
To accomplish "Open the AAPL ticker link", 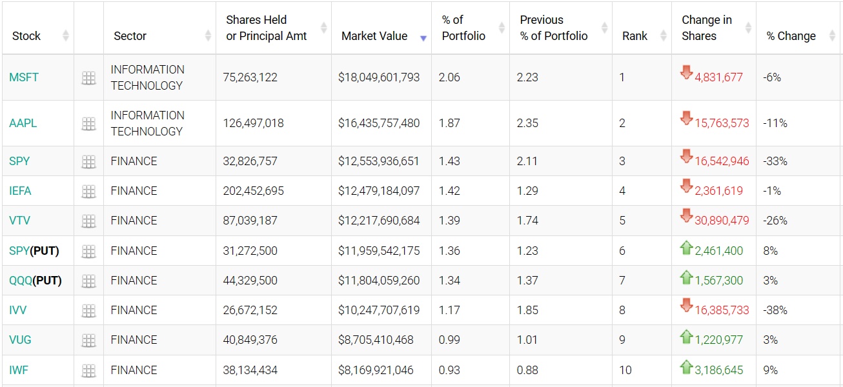I will tap(23, 123).
